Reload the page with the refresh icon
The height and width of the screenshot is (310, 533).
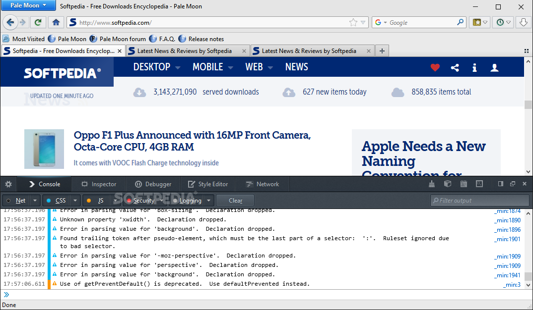[x=38, y=22]
